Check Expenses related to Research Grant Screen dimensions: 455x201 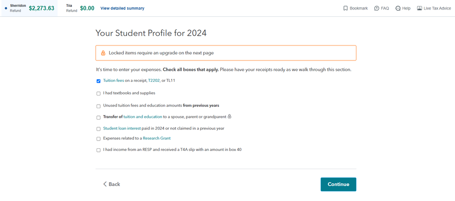[x=98, y=139]
